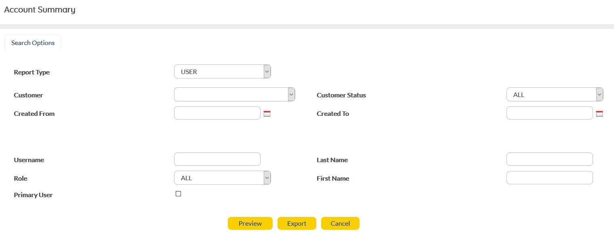Select the Last Name input box
Image resolution: width=614 pixels, height=239 pixels.
tap(549, 159)
